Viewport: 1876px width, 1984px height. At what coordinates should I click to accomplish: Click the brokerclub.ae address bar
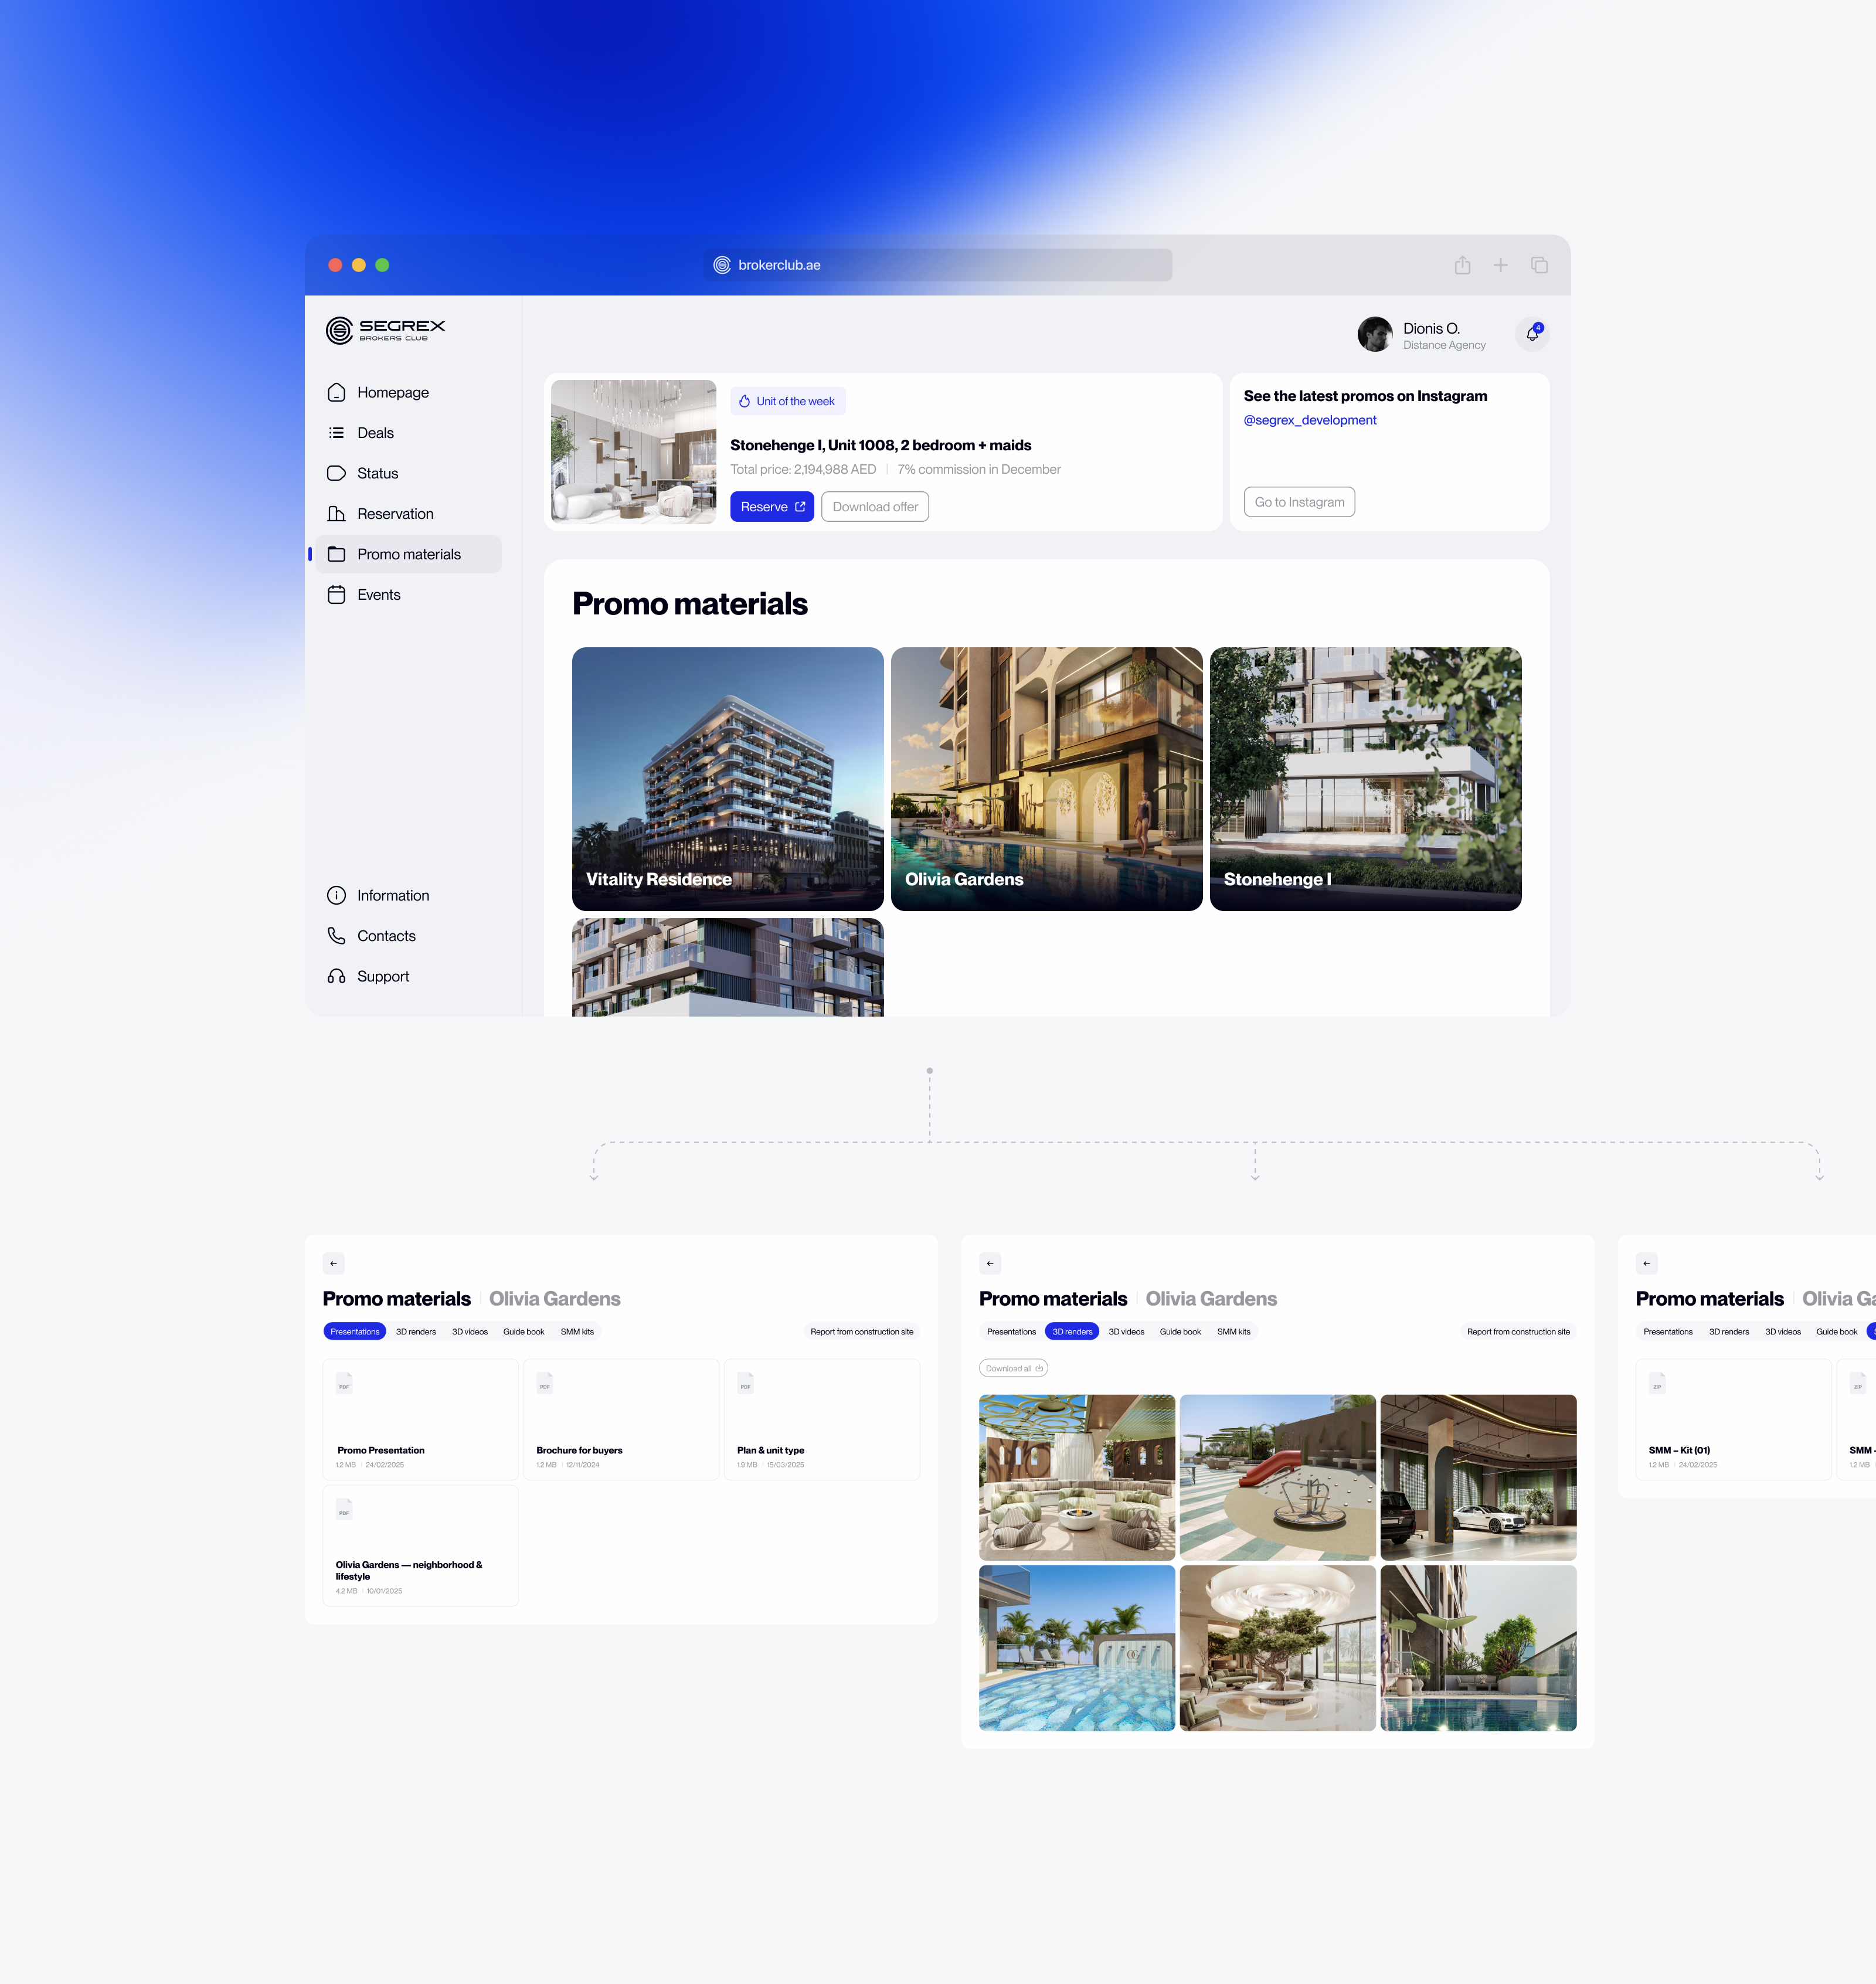pos(937,265)
